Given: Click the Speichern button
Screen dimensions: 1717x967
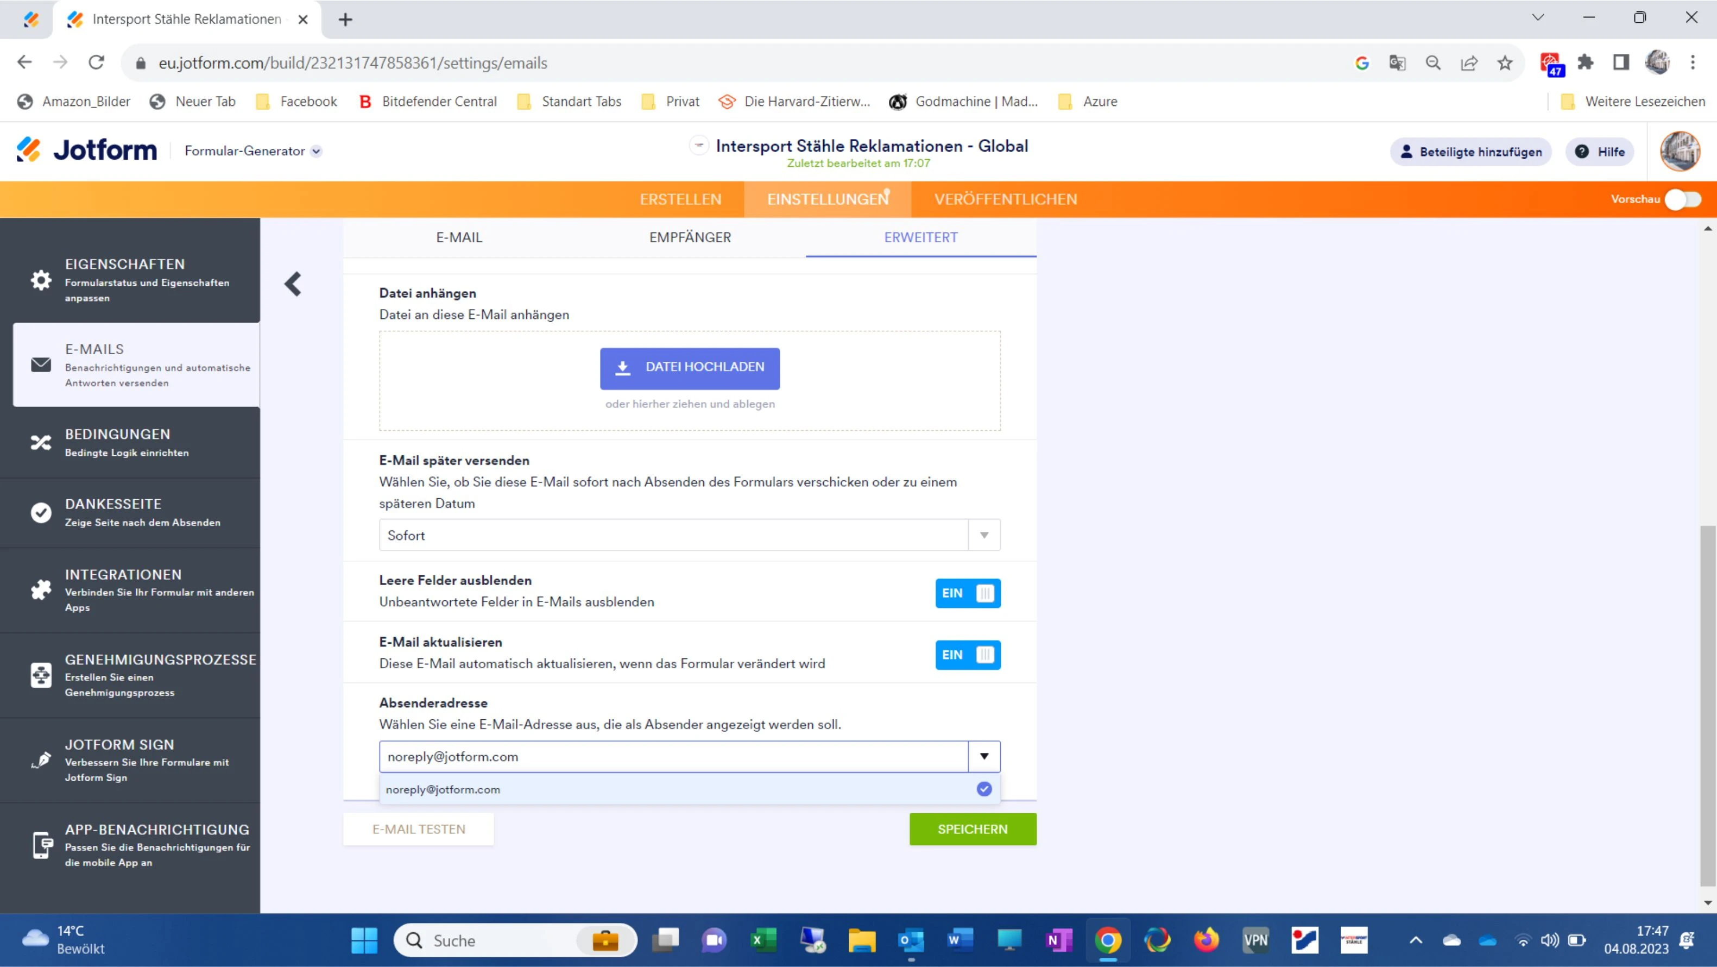Looking at the screenshot, I should pyautogui.click(x=973, y=829).
